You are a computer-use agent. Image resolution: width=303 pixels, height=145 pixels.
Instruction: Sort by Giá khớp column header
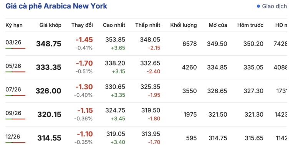(x=50, y=25)
